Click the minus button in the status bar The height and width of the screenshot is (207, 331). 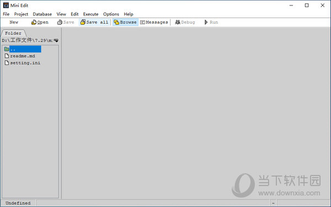pyautogui.click(x=273, y=203)
